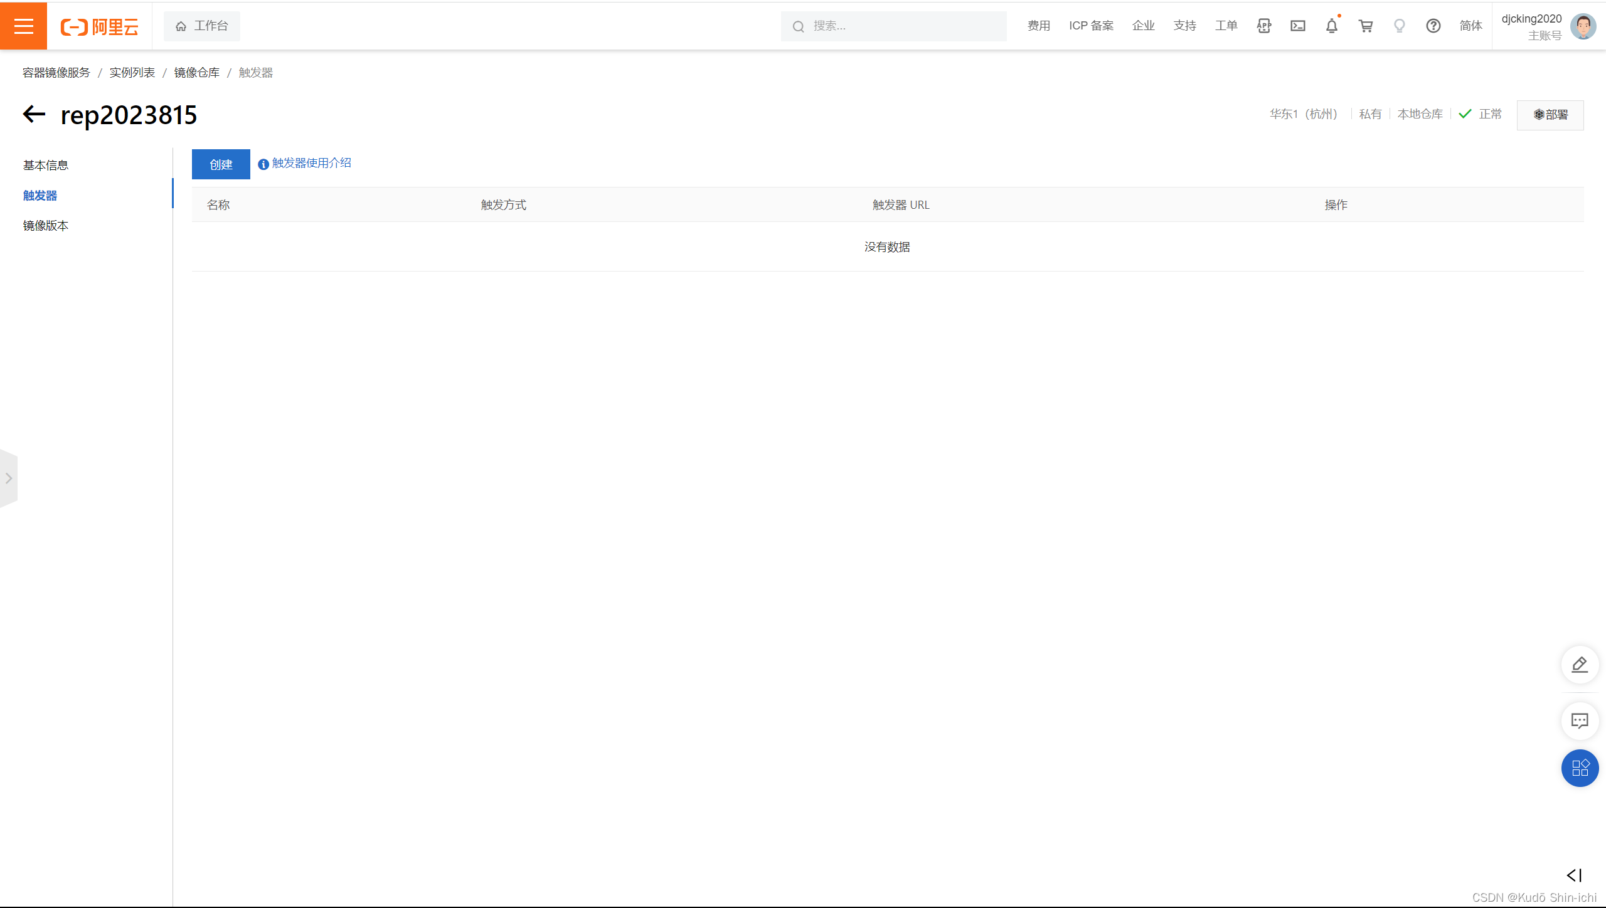Open the 简体 language dropdown
Image resolution: width=1606 pixels, height=908 pixels.
pos(1470,26)
